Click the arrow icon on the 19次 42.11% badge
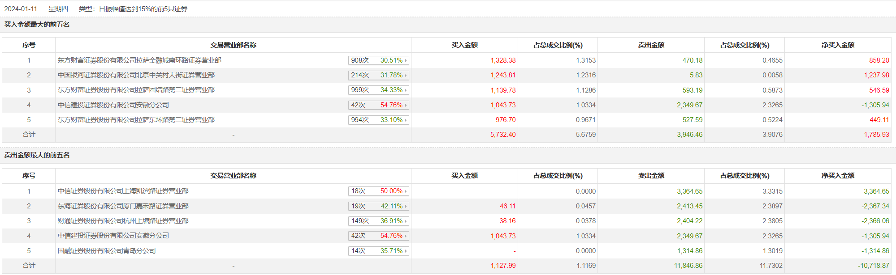 tap(406, 206)
